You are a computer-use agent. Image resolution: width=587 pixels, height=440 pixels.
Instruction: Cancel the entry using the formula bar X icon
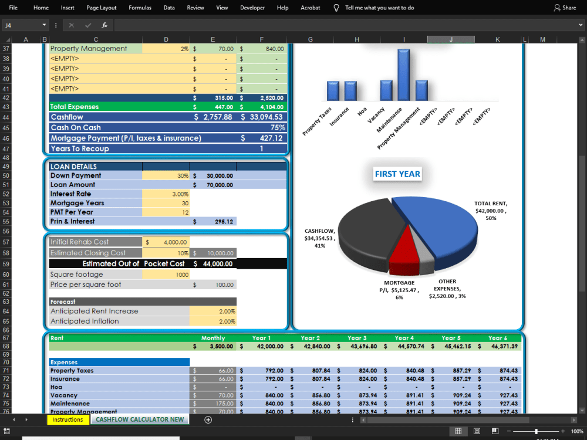(72, 25)
